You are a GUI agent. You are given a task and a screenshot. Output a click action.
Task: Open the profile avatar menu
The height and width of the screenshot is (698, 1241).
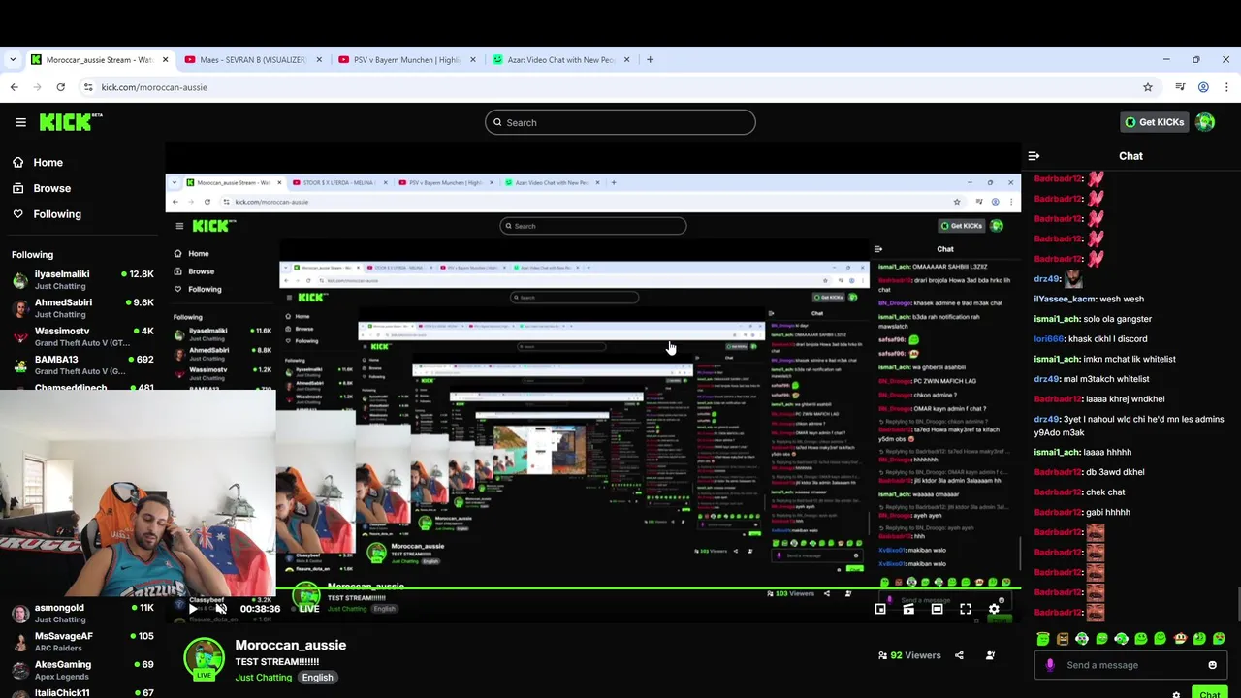tap(1205, 122)
